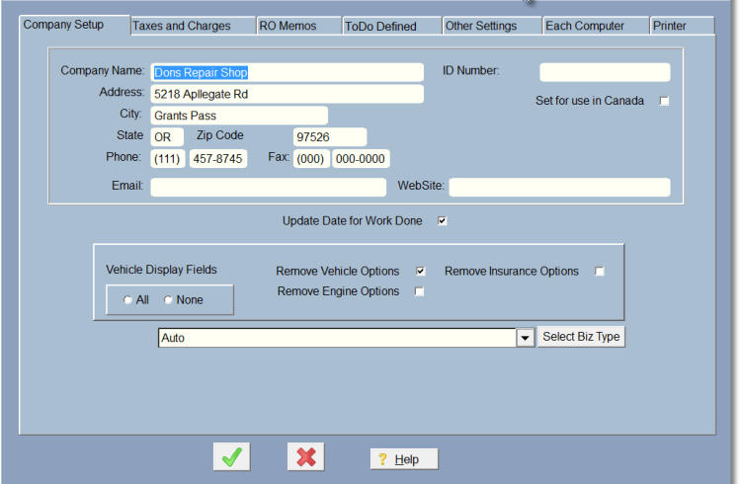Toggle the Set for use in Canada checkbox
This screenshot has width=741, height=484.
tap(664, 101)
